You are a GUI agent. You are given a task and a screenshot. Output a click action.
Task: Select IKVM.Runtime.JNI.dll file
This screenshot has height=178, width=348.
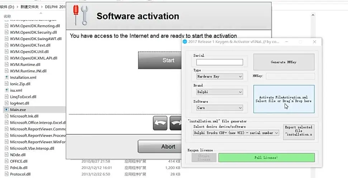(28, 71)
